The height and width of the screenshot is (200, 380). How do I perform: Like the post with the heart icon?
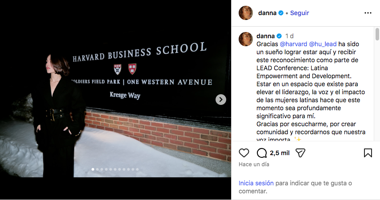(x=244, y=153)
